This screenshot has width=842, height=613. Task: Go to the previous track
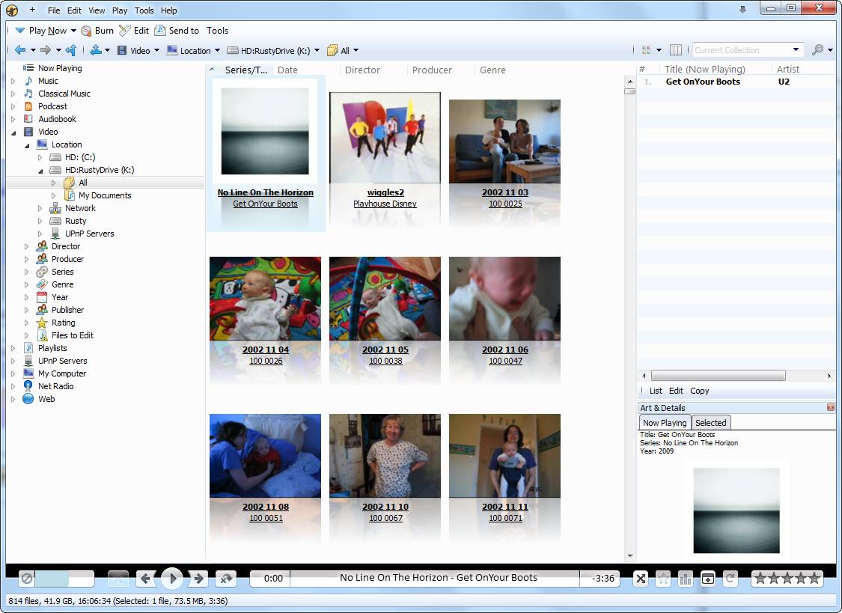[146, 578]
